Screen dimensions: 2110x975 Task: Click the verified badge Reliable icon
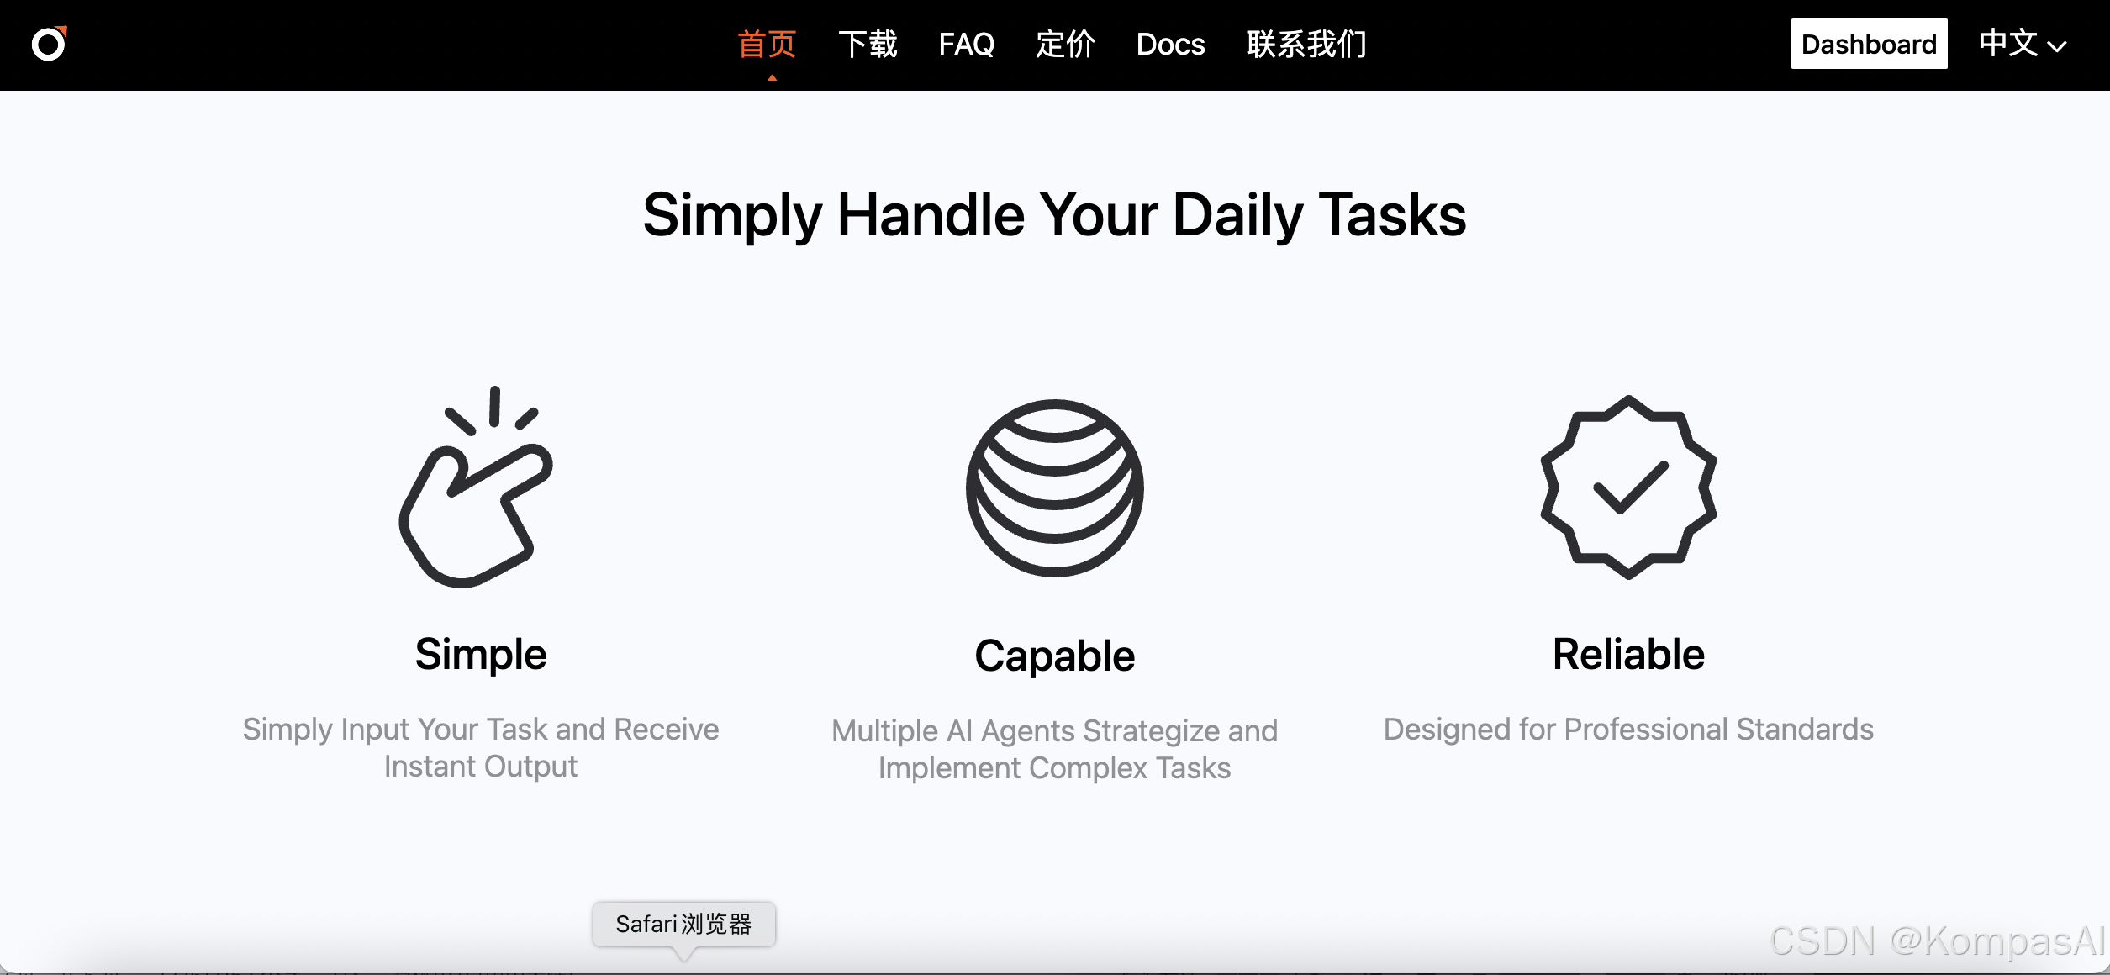(1628, 487)
